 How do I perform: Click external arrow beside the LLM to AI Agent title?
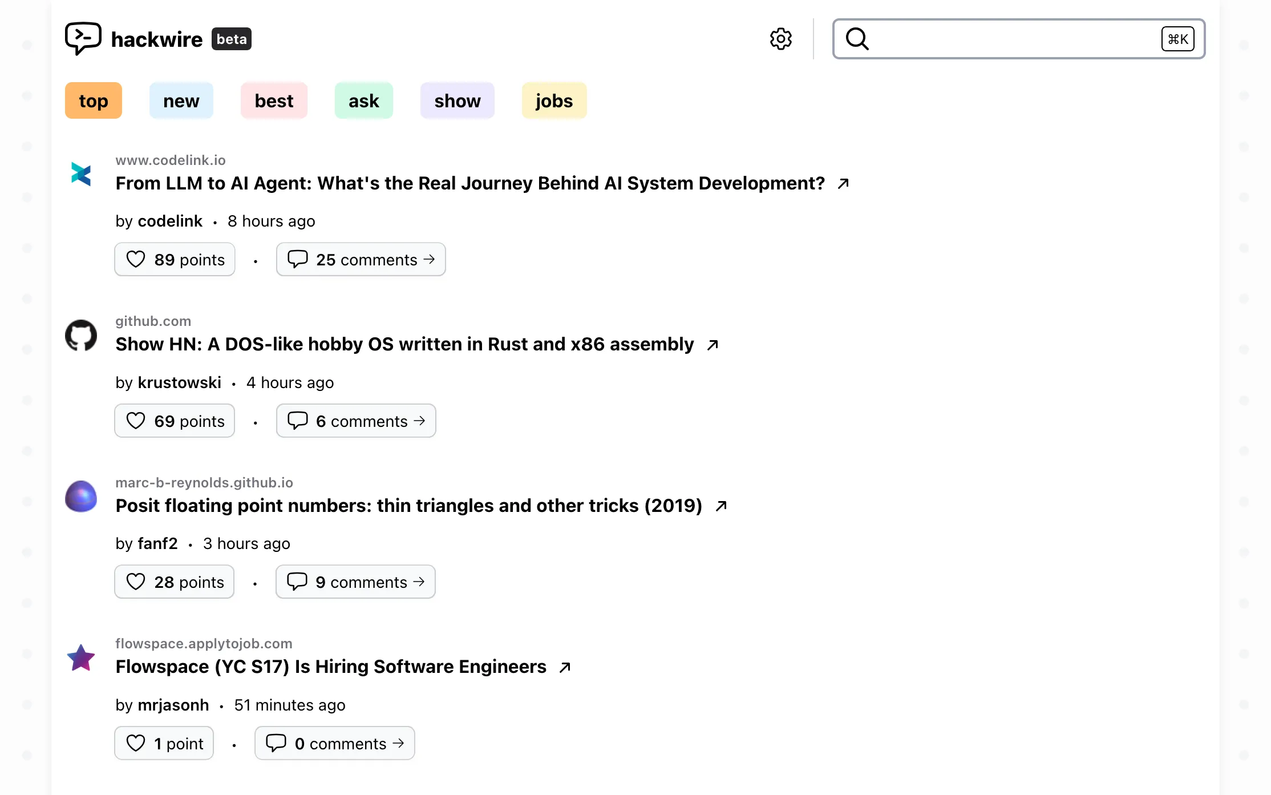pos(843,183)
